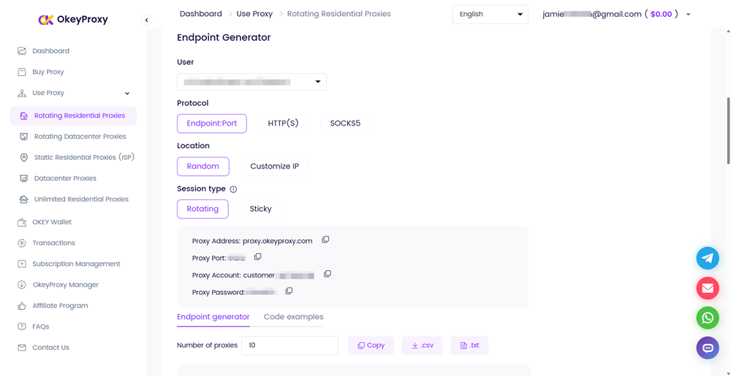The image size is (731, 376).
Task: Go to Buy Proxy
Action: click(48, 72)
